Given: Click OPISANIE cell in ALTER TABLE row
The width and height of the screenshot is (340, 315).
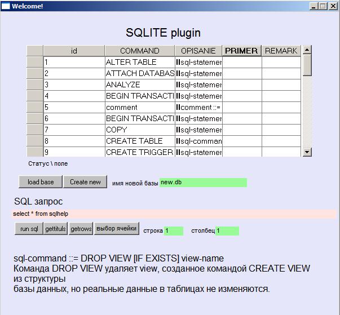Looking at the screenshot, I should tap(198, 62).
